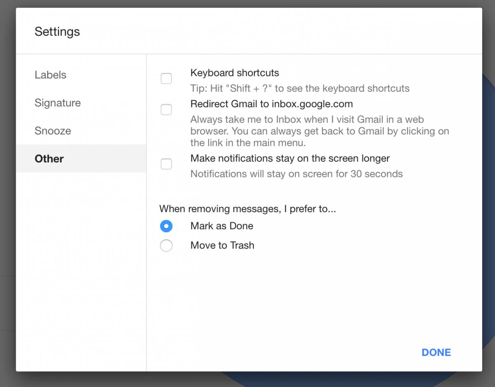Click the "Keyboard shortcuts" option label
The height and width of the screenshot is (387, 495).
234,73
